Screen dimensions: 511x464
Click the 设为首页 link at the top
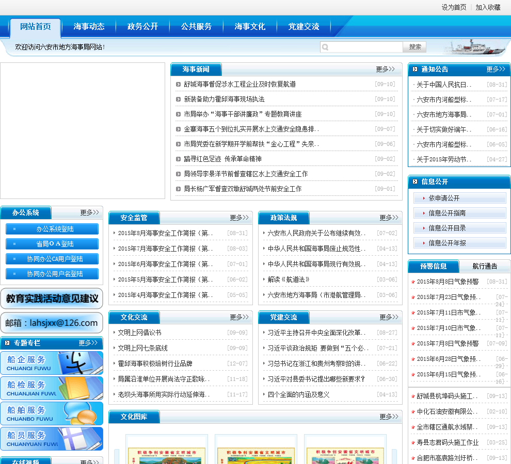pyautogui.click(x=454, y=7)
